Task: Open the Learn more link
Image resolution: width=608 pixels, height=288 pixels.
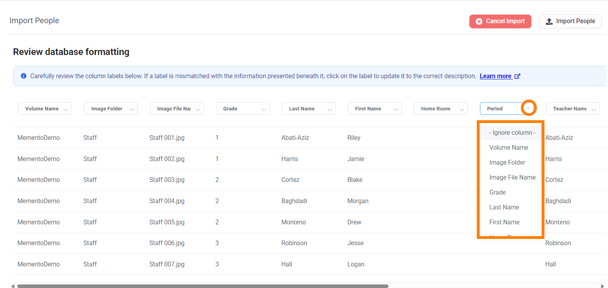Action: click(496, 76)
